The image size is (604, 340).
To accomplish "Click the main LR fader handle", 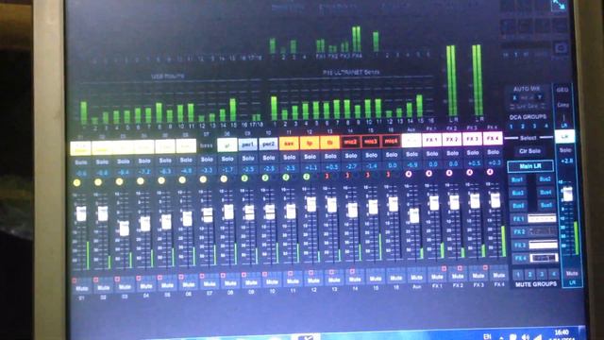I will pyautogui.click(x=568, y=194).
